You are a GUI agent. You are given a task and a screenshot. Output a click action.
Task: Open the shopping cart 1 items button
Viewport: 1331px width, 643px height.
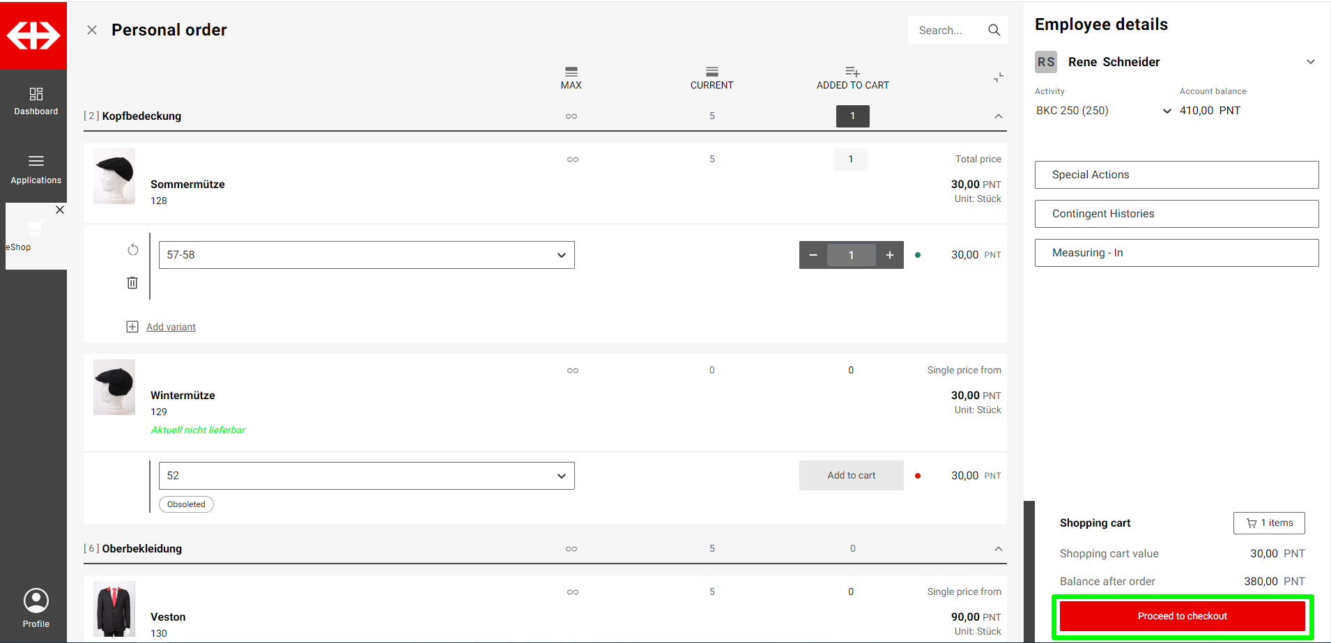tap(1268, 523)
